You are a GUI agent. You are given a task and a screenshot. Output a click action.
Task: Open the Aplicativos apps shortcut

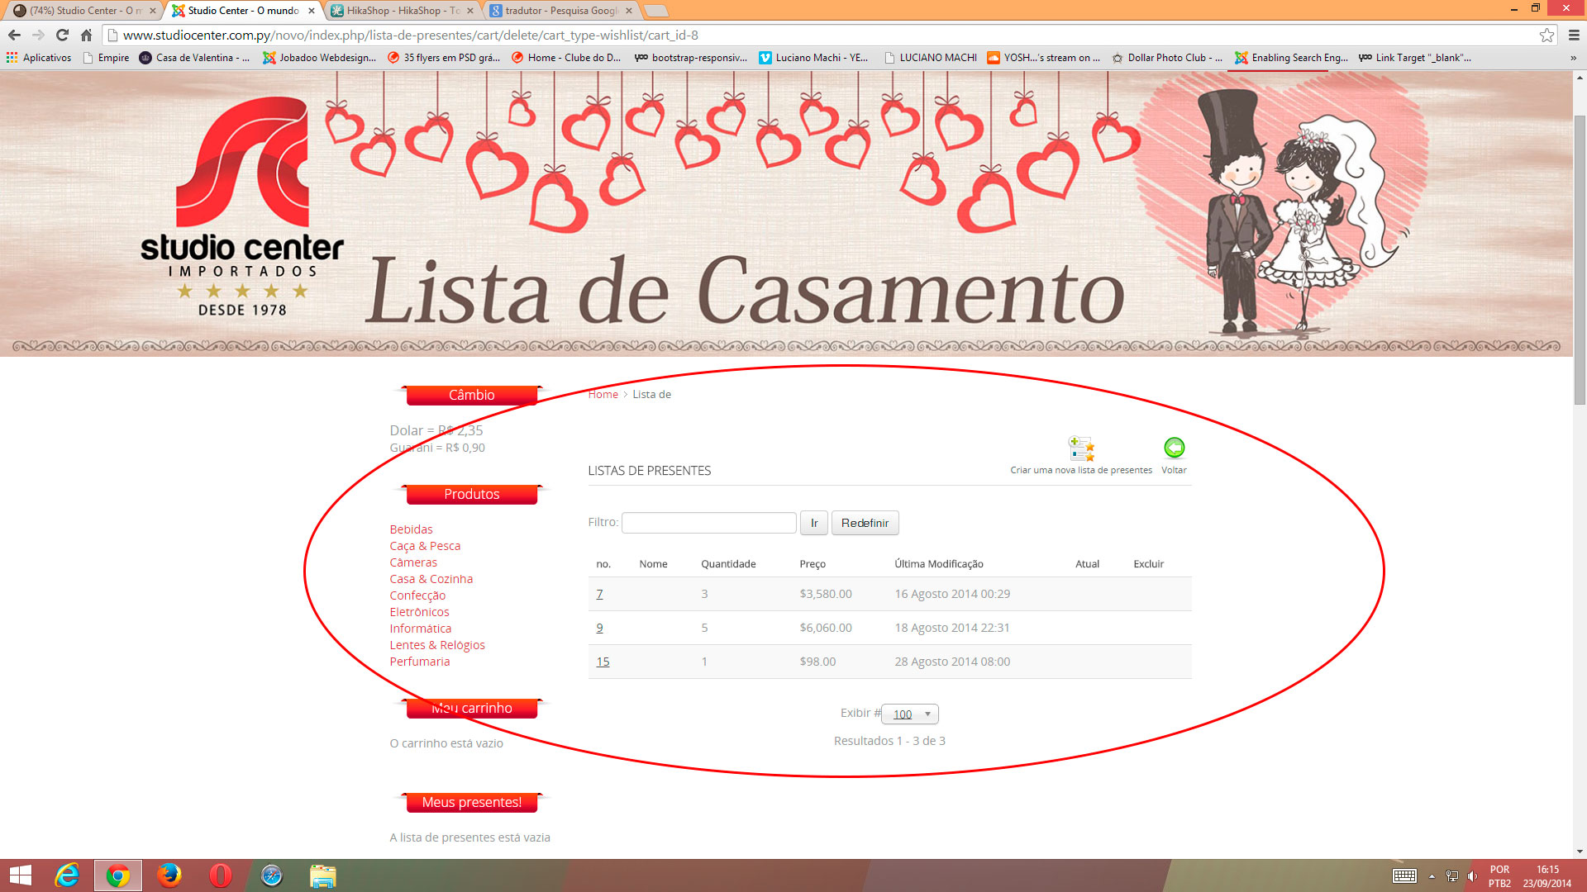[x=39, y=58]
